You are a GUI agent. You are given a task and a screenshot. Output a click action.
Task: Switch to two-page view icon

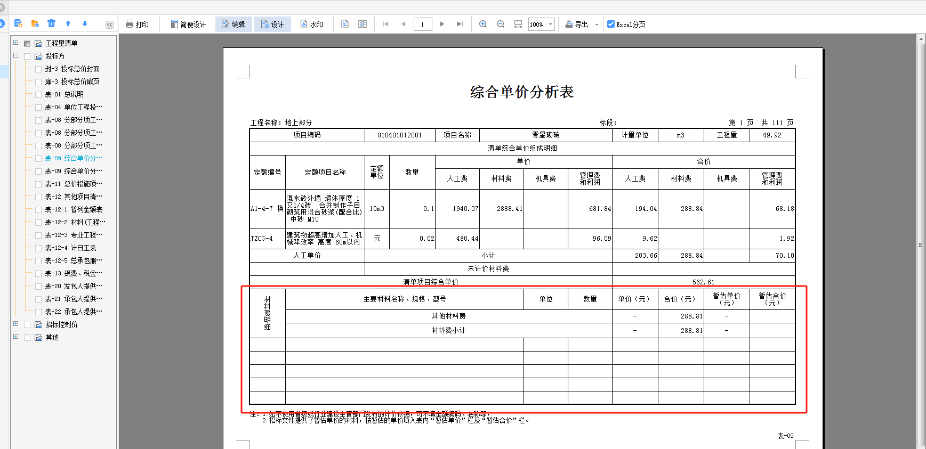click(x=363, y=24)
